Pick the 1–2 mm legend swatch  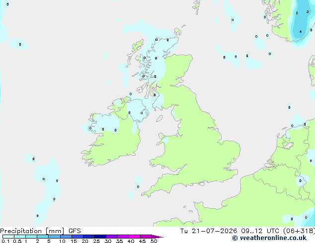31,237
